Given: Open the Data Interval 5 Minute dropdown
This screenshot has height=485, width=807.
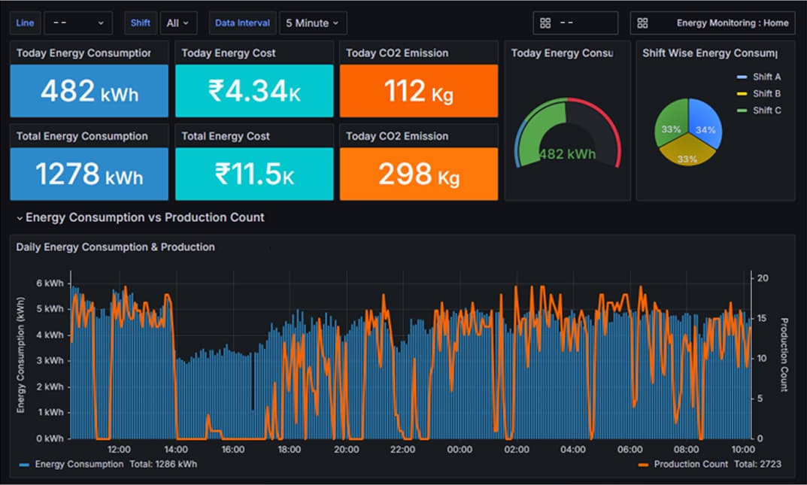Looking at the screenshot, I should point(311,23).
